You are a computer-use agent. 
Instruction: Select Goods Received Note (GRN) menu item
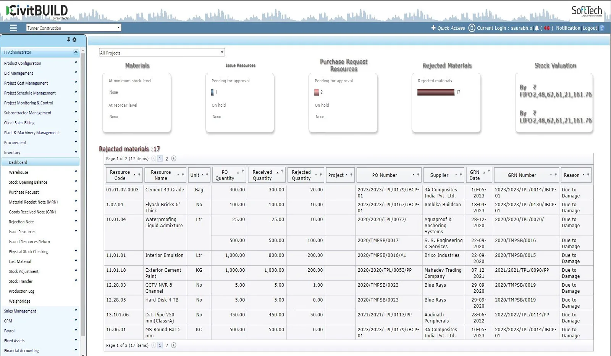(32, 212)
